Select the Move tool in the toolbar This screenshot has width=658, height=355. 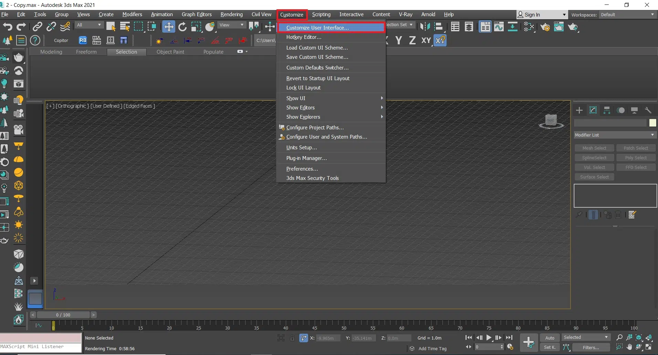(168, 27)
